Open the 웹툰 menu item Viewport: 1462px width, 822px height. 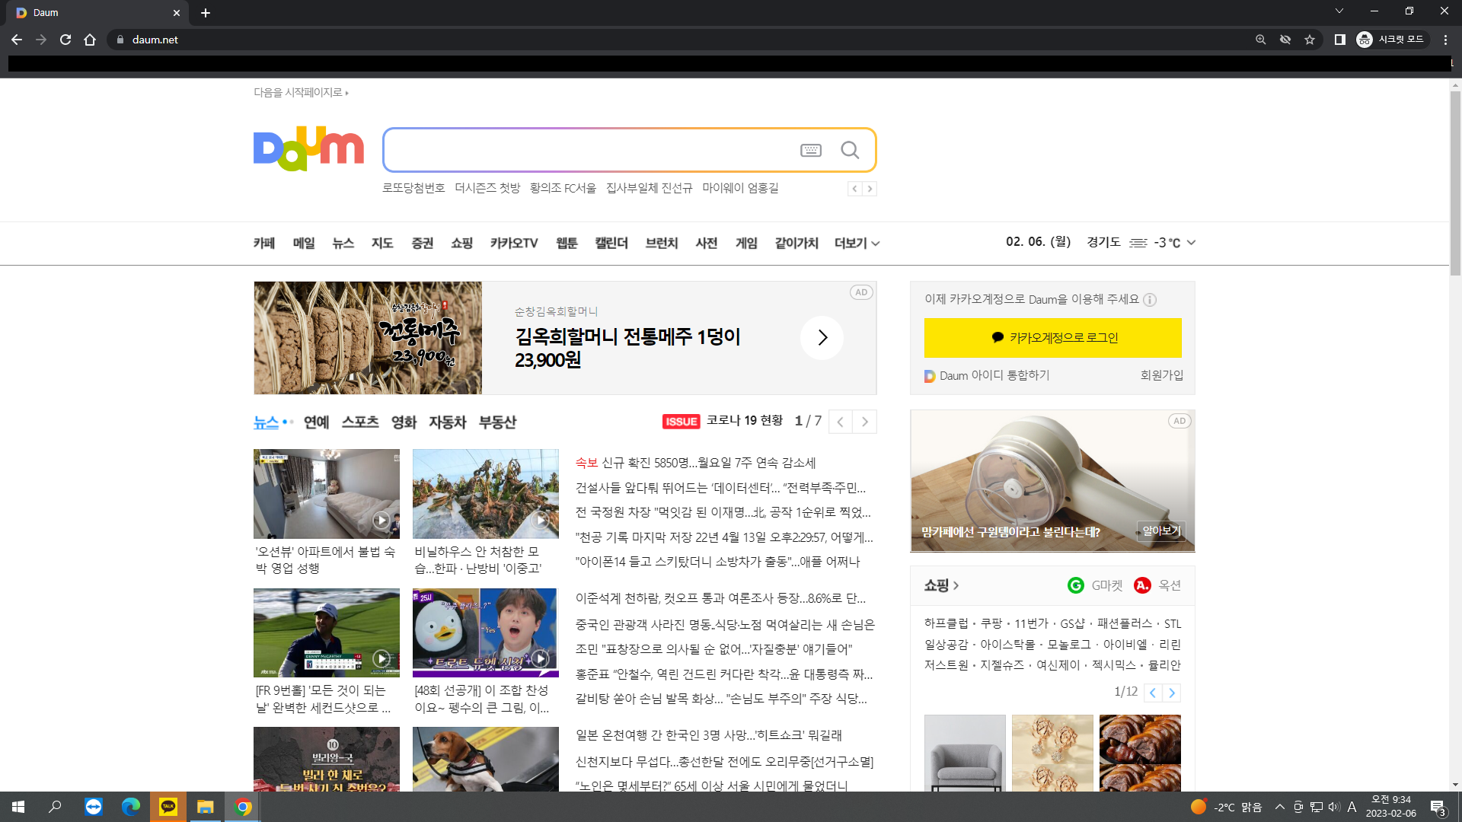click(x=567, y=244)
